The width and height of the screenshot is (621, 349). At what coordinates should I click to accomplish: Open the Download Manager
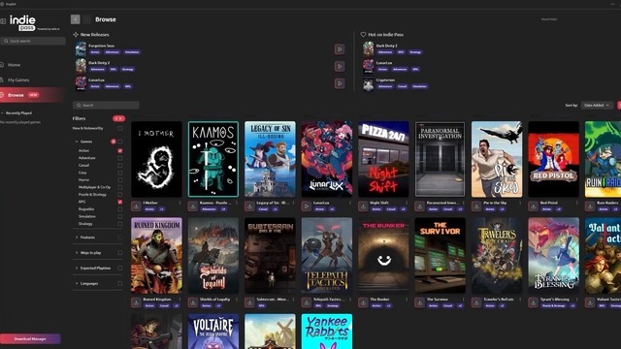pos(30,338)
